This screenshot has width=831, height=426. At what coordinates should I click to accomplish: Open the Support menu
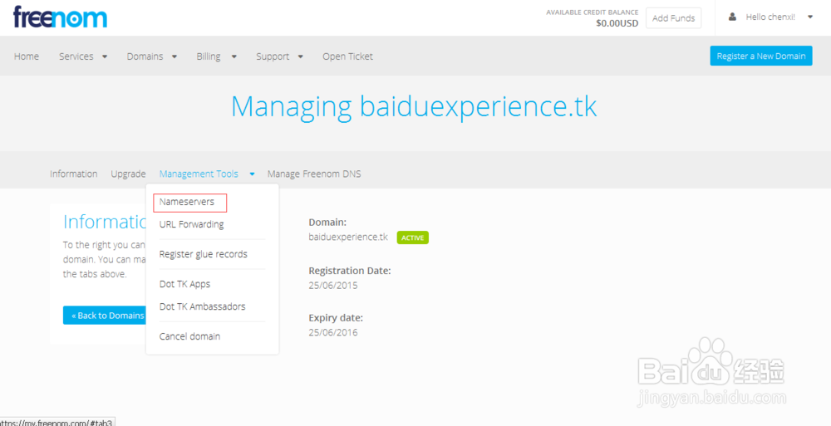(x=273, y=56)
